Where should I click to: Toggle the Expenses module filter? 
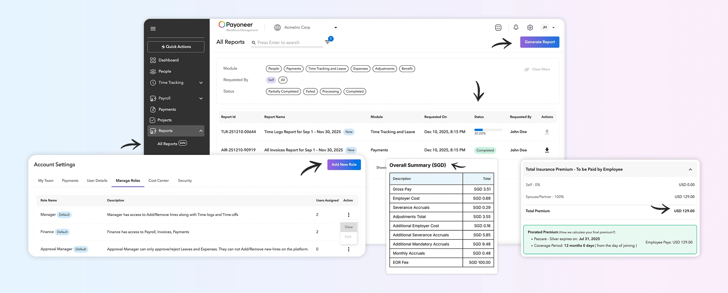tap(360, 69)
